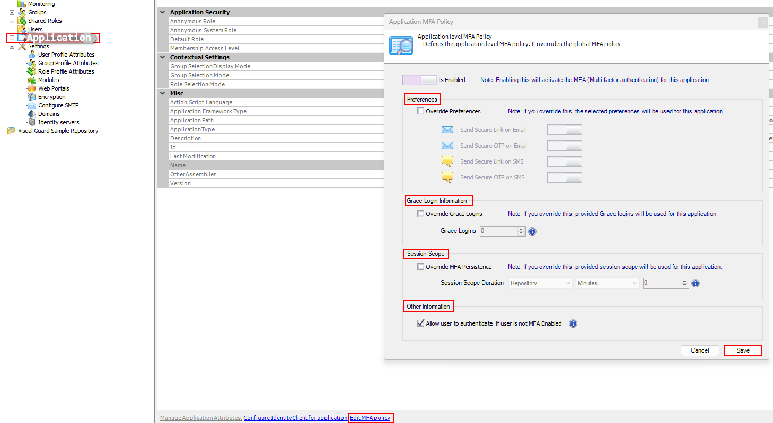Click the Encryption icon in Settings tree
The image size is (773, 423).
pos(32,97)
